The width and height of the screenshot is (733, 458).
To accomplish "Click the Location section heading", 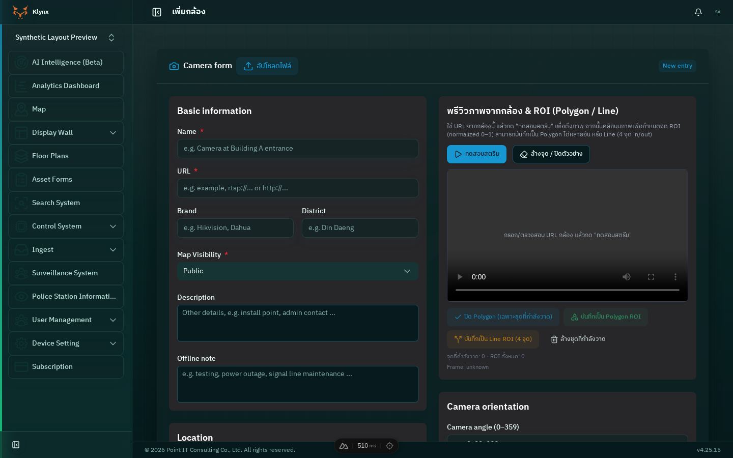I will 195,438.
